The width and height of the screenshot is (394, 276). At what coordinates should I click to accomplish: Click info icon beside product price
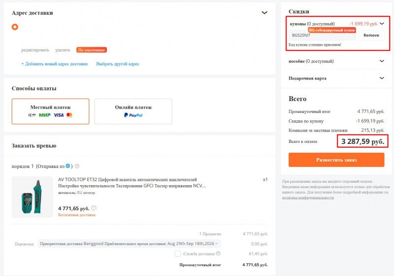[x=94, y=208]
